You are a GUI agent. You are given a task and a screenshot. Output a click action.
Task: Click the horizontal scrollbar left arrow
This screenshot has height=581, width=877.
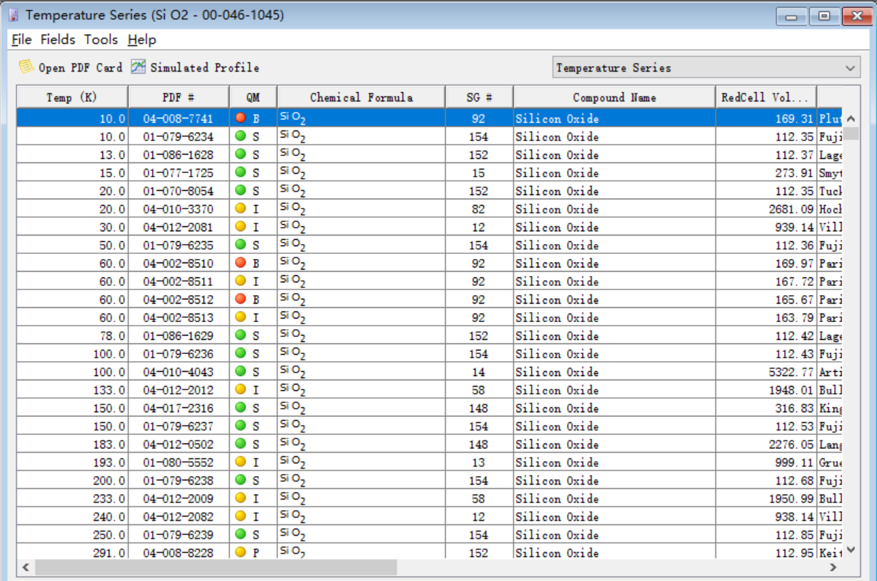pyautogui.click(x=26, y=567)
